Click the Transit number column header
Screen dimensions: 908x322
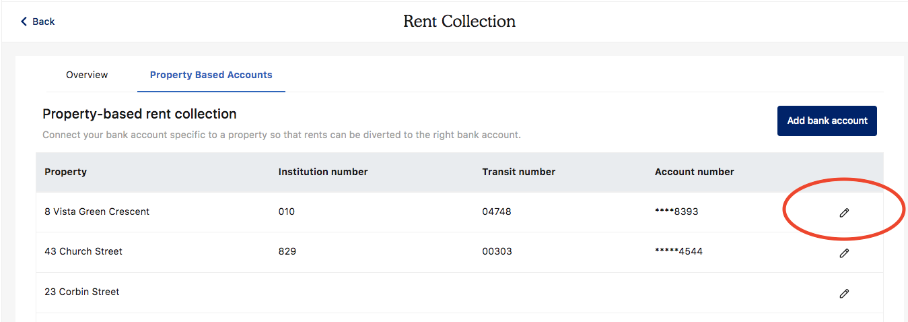tap(518, 172)
